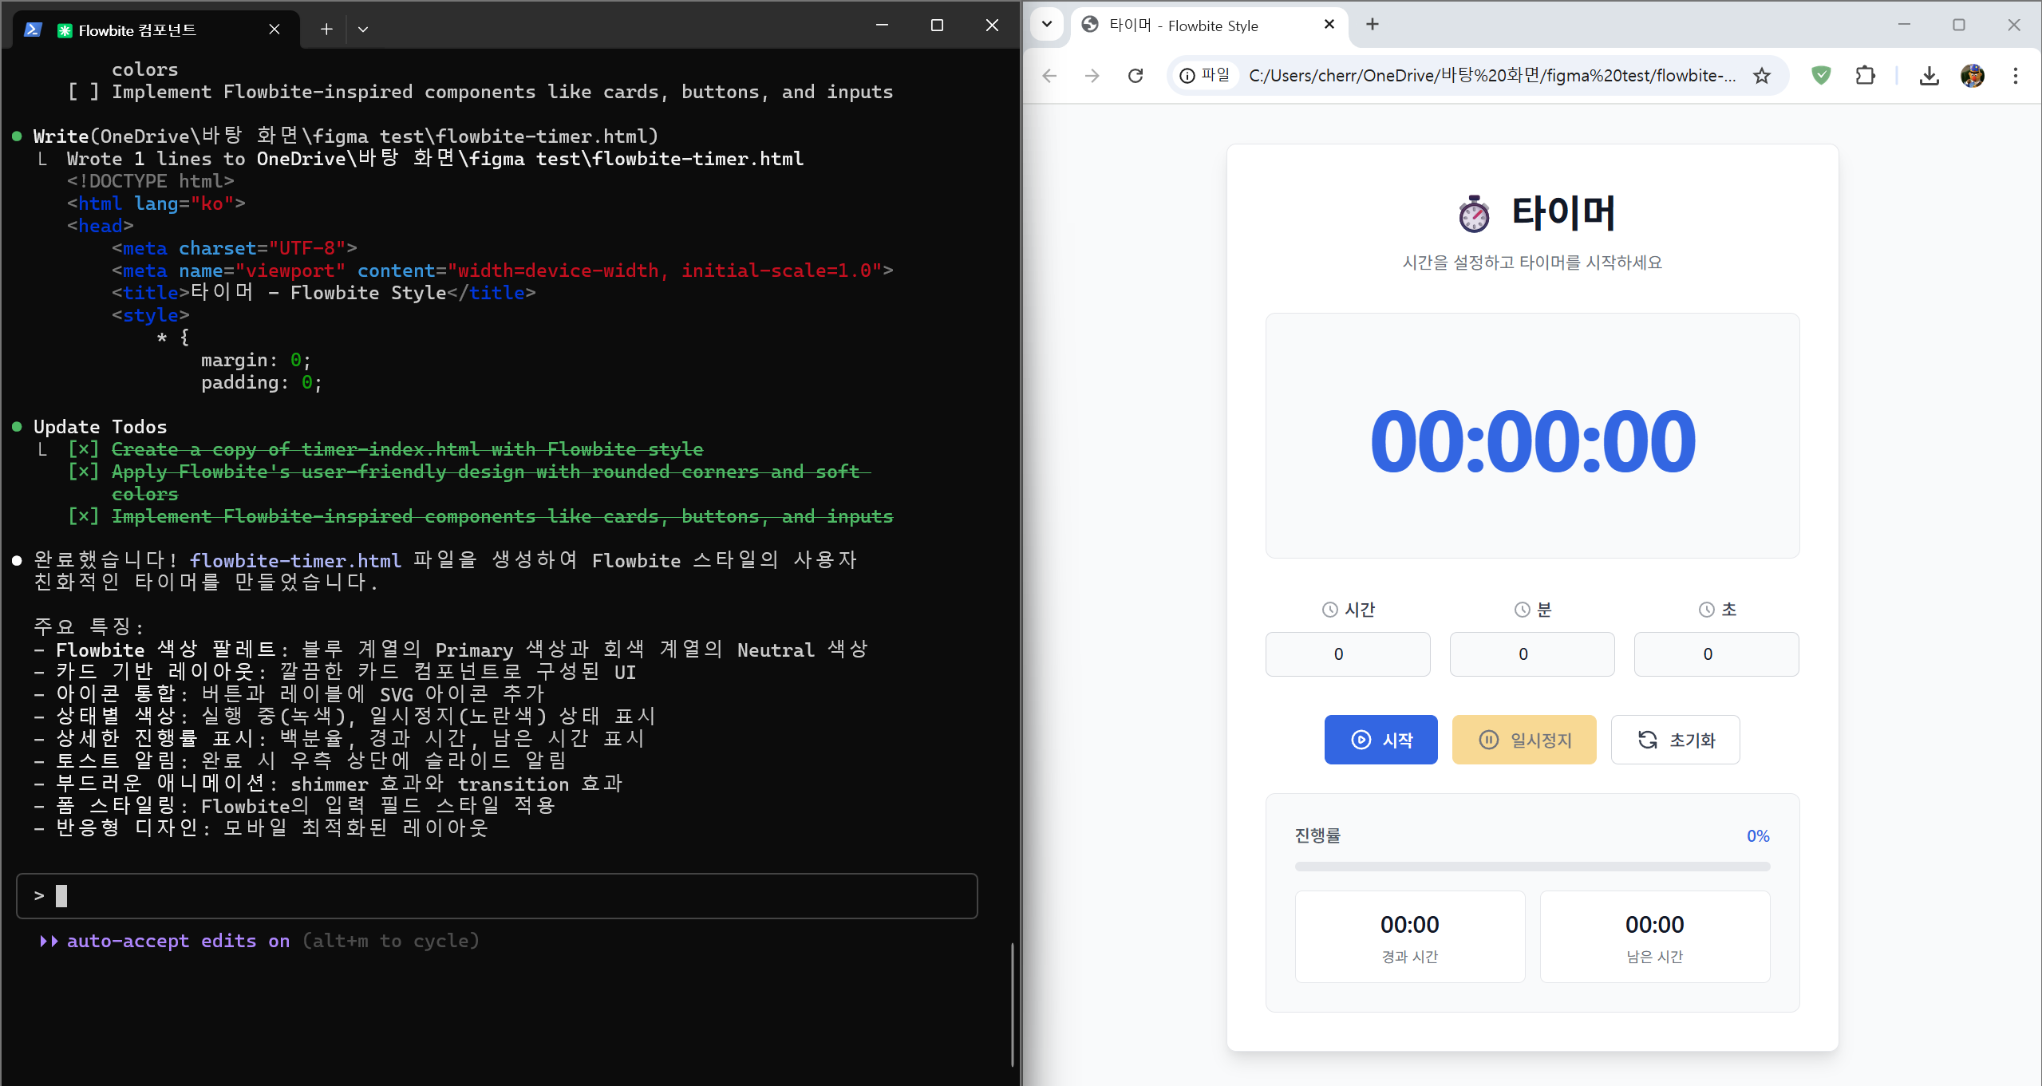Open the Chrome extensions puzzle icon
This screenshot has height=1086, width=2042.
coord(1865,76)
